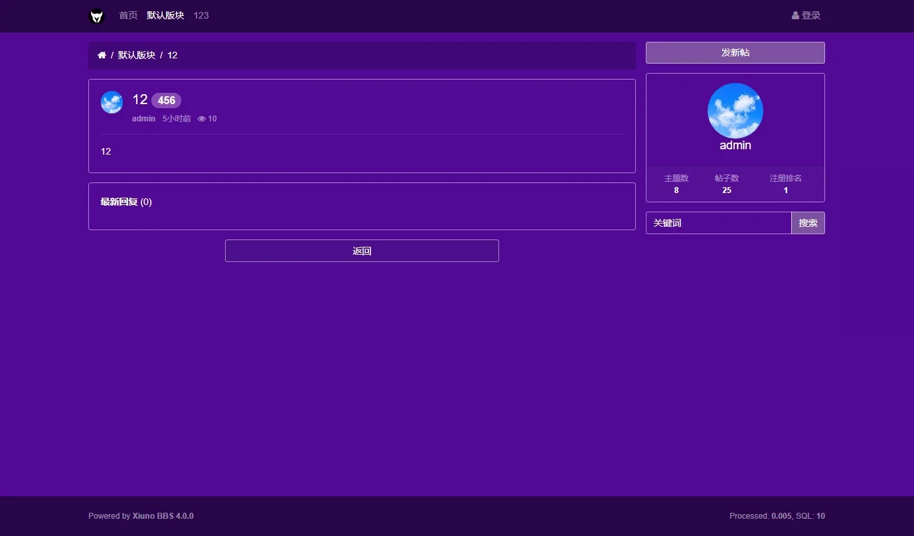This screenshot has width=914, height=536.
Task: Open the 首页 navigation item
Action: (x=128, y=15)
